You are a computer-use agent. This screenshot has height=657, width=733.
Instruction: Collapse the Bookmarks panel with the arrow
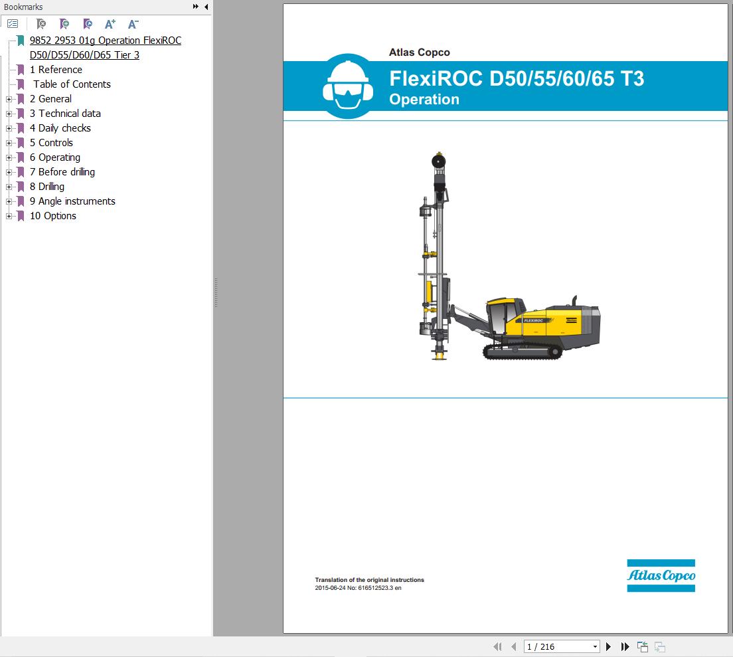click(206, 7)
